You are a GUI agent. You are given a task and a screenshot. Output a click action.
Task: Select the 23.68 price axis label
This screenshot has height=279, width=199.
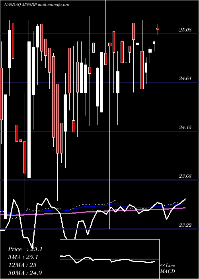pyautogui.click(x=185, y=176)
